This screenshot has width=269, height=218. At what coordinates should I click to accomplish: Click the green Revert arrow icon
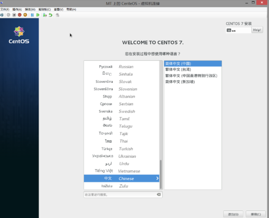50,15
